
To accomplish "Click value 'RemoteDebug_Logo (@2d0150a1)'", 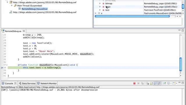I will [x=161, y=7].
